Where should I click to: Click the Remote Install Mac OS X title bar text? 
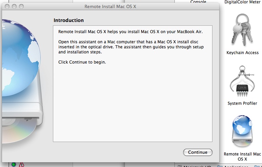click(x=110, y=6)
